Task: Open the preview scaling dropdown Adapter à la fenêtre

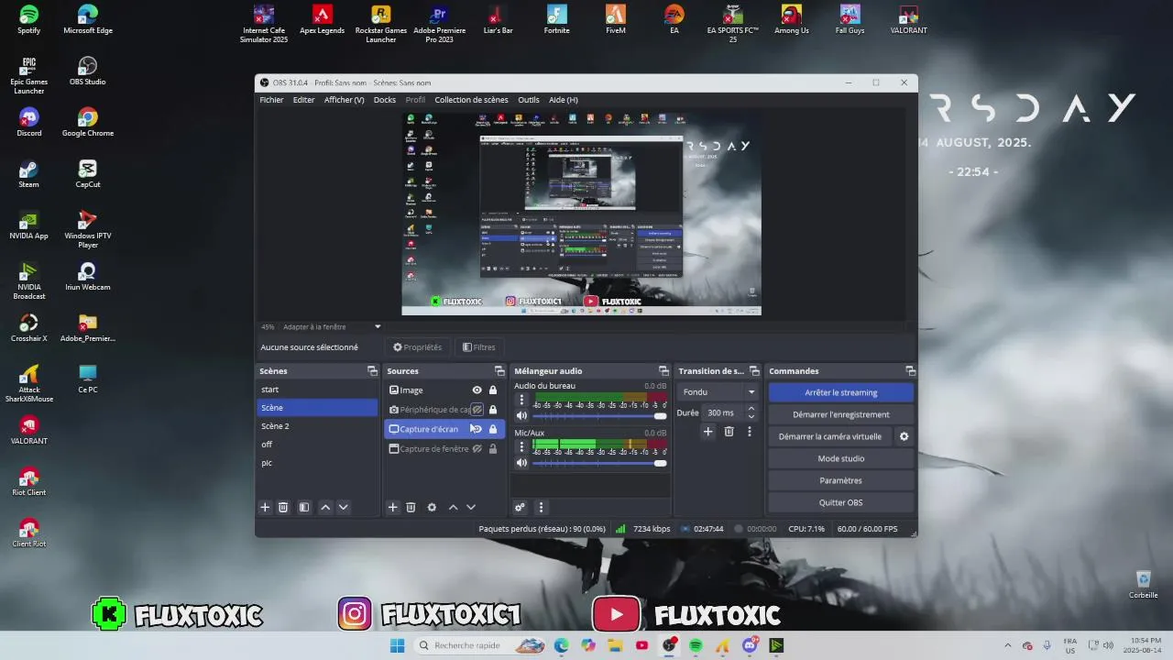Action: coord(332,326)
